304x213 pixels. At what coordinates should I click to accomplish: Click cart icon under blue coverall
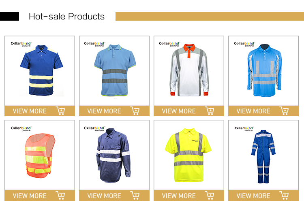(284, 195)
